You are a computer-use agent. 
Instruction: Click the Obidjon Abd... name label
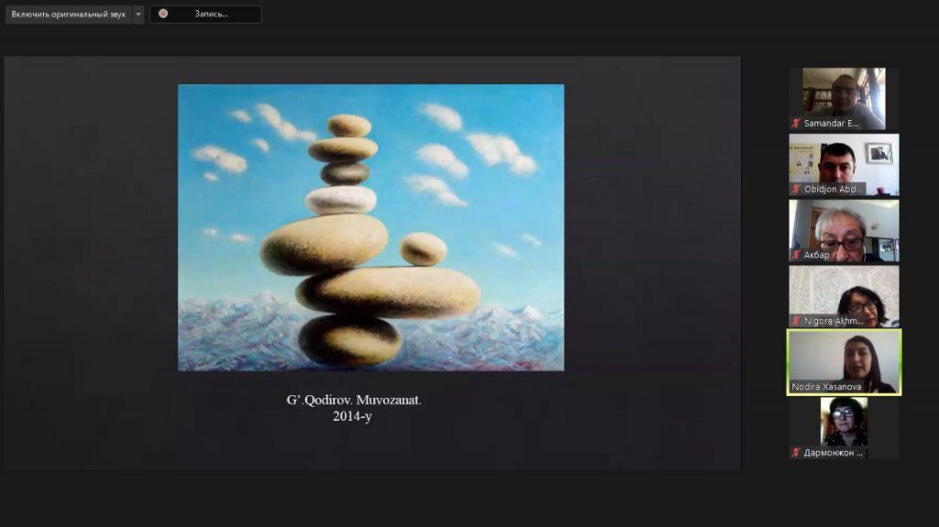click(834, 189)
